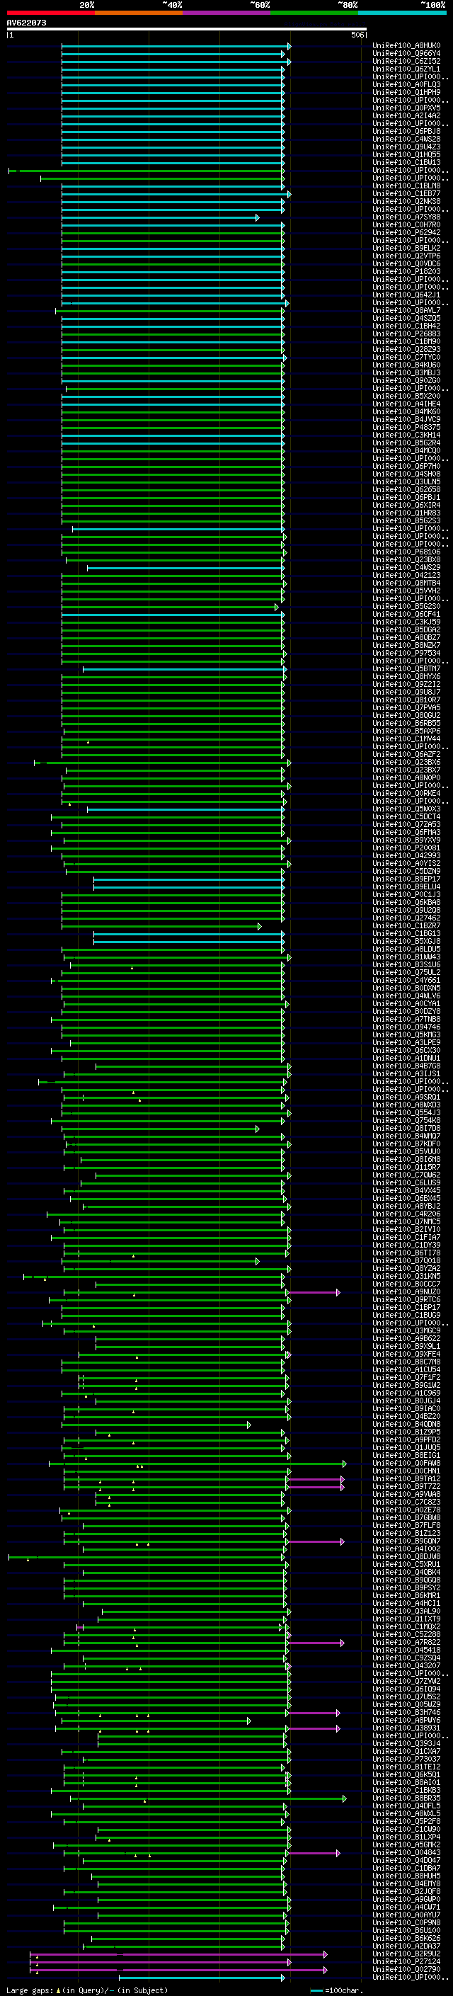The width and height of the screenshot is (453, 1996).
Task: Select the UniRef100_Q0PXV5 label
Action: tap(406, 108)
